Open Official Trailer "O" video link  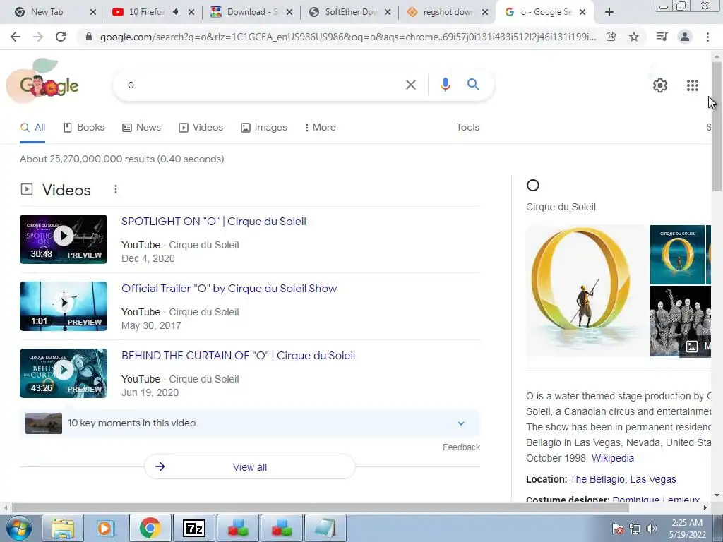click(x=229, y=289)
